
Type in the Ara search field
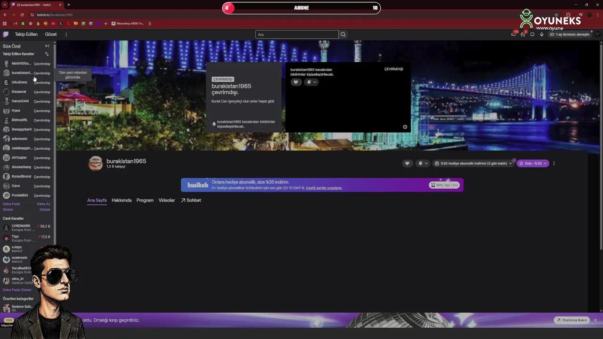(297, 34)
